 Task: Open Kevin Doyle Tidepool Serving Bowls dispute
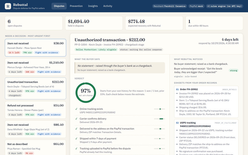tap(35, 88)
